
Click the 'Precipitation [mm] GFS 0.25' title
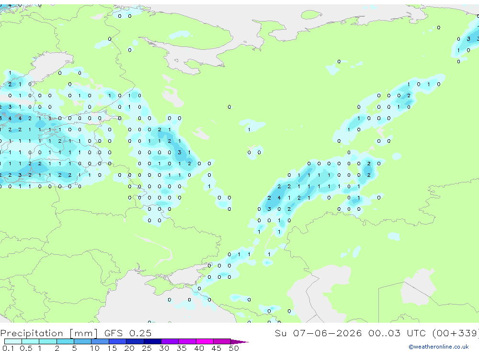pos(76,333)
